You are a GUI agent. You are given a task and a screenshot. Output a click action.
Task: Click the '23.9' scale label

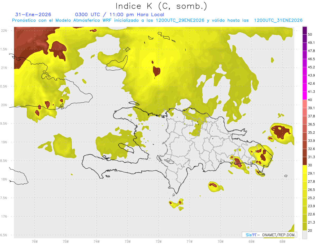pyautogui.click(x=311, y=206)
